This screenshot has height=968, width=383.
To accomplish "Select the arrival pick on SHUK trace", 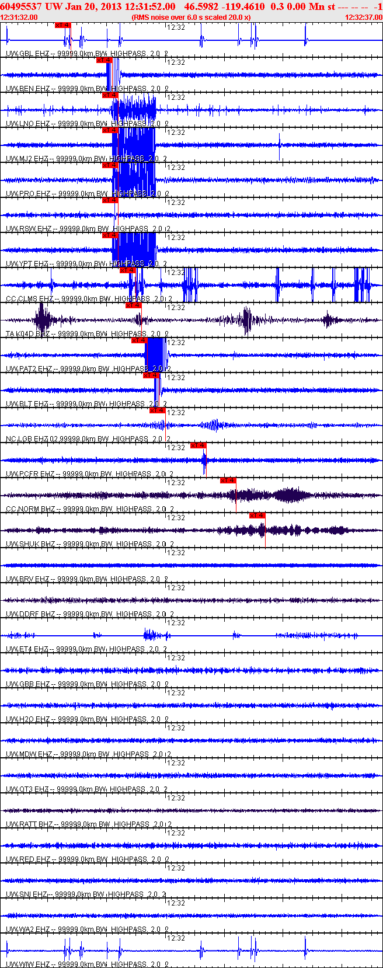I will [x=257, y=516].
